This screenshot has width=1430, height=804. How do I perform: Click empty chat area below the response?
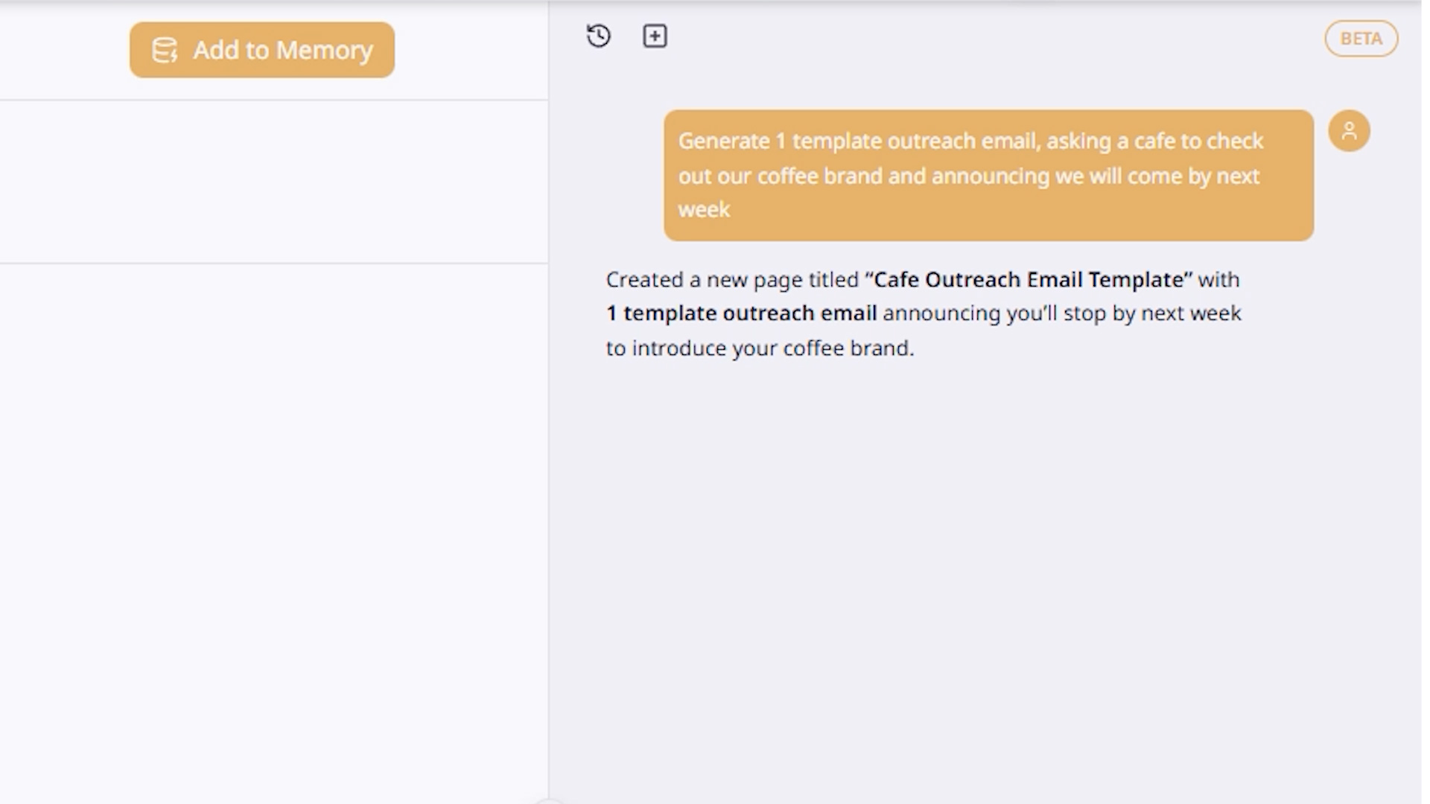tap(983, 566)
